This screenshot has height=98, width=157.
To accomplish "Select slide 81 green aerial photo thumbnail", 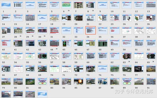I will [30, 81].
